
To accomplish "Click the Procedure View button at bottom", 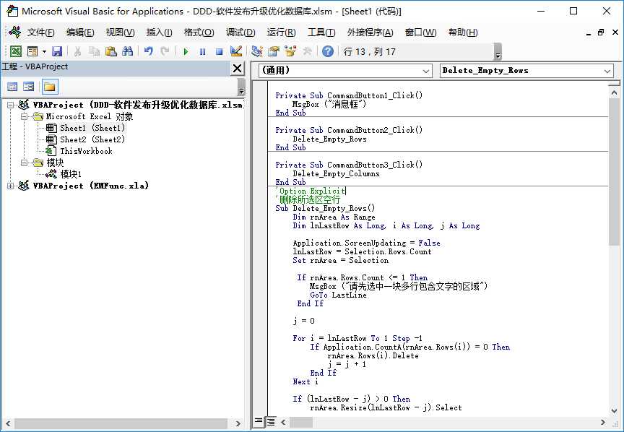I will pos(259,421).
